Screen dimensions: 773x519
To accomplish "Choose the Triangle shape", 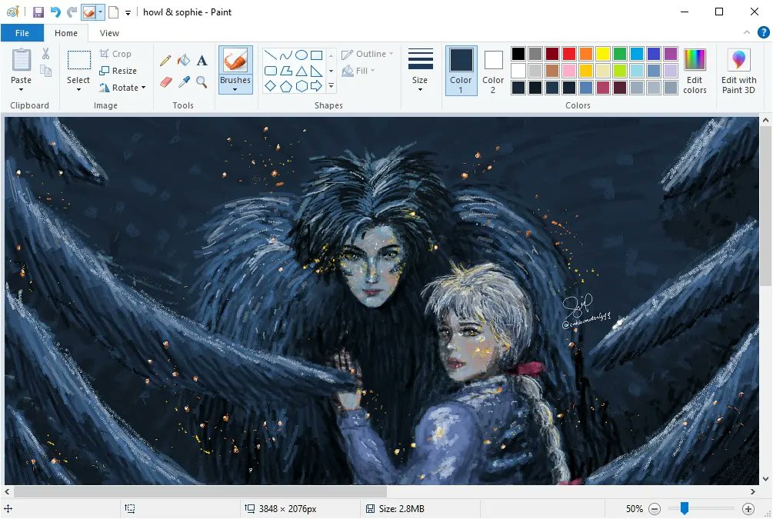I will click(302, 71).
